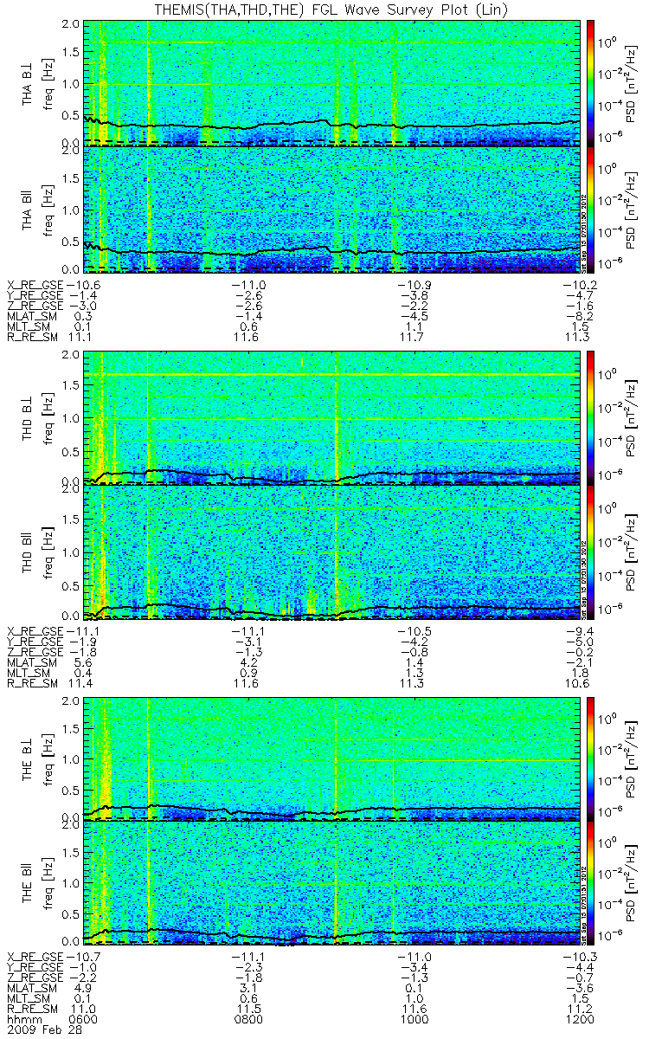This screenshot has width=649, height=1039.
Task: Click the "1200" time tick label
Action: tap(578, 1017)
